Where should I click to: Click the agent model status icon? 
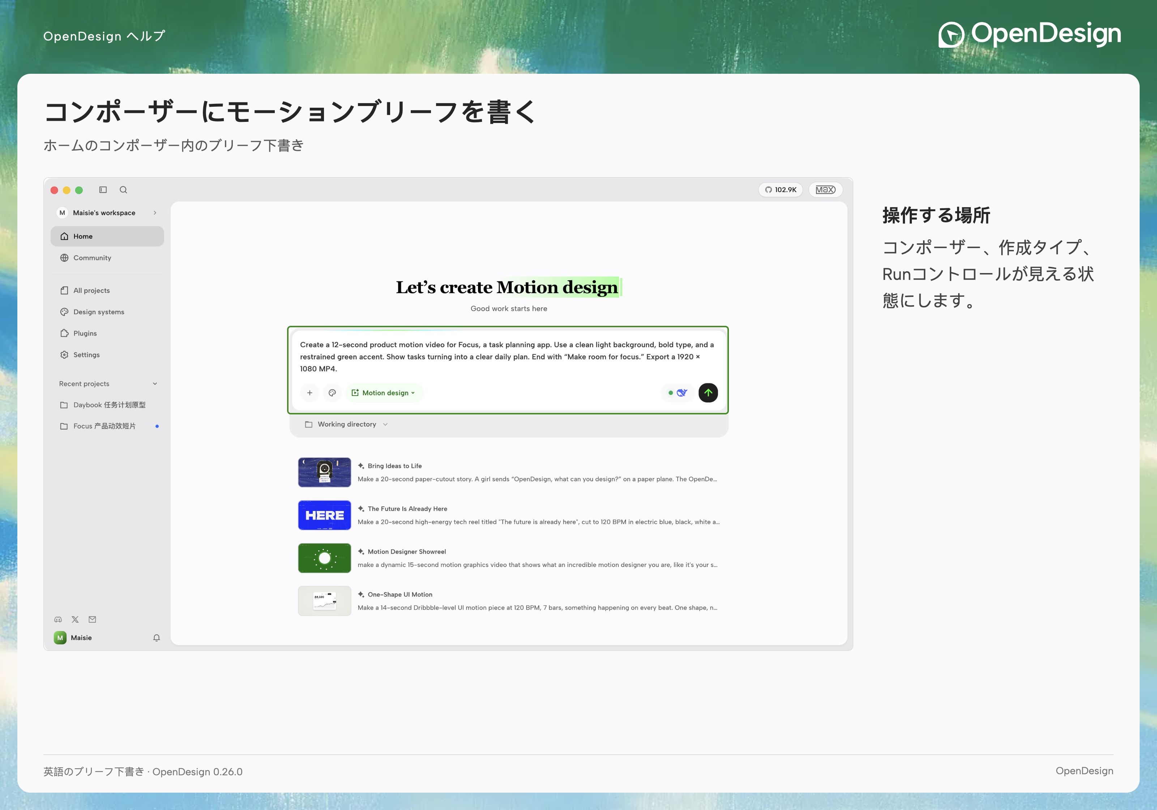[x=678, y=393]
